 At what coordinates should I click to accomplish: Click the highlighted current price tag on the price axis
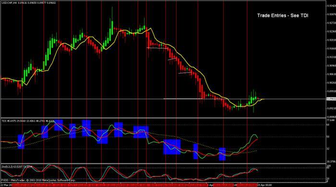point(331,99)
